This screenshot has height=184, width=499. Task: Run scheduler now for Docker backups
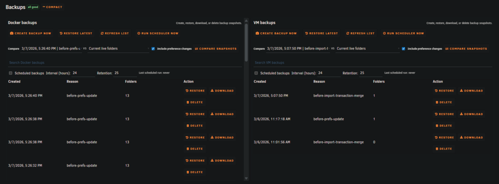(x=158, y=33)
